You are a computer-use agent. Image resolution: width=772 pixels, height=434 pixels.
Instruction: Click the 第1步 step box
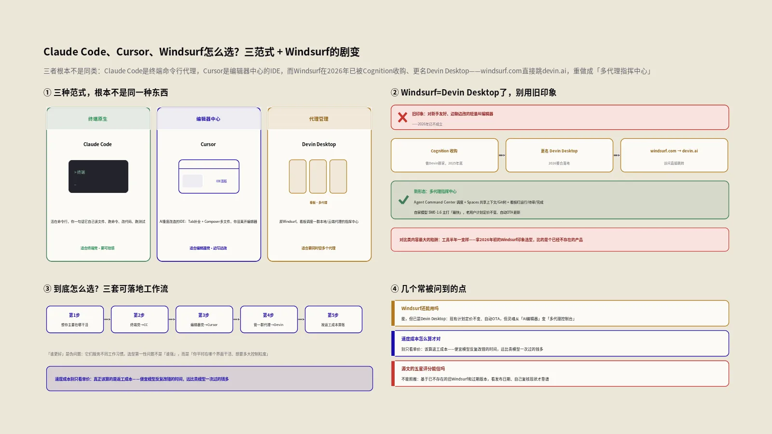(75, 319)
